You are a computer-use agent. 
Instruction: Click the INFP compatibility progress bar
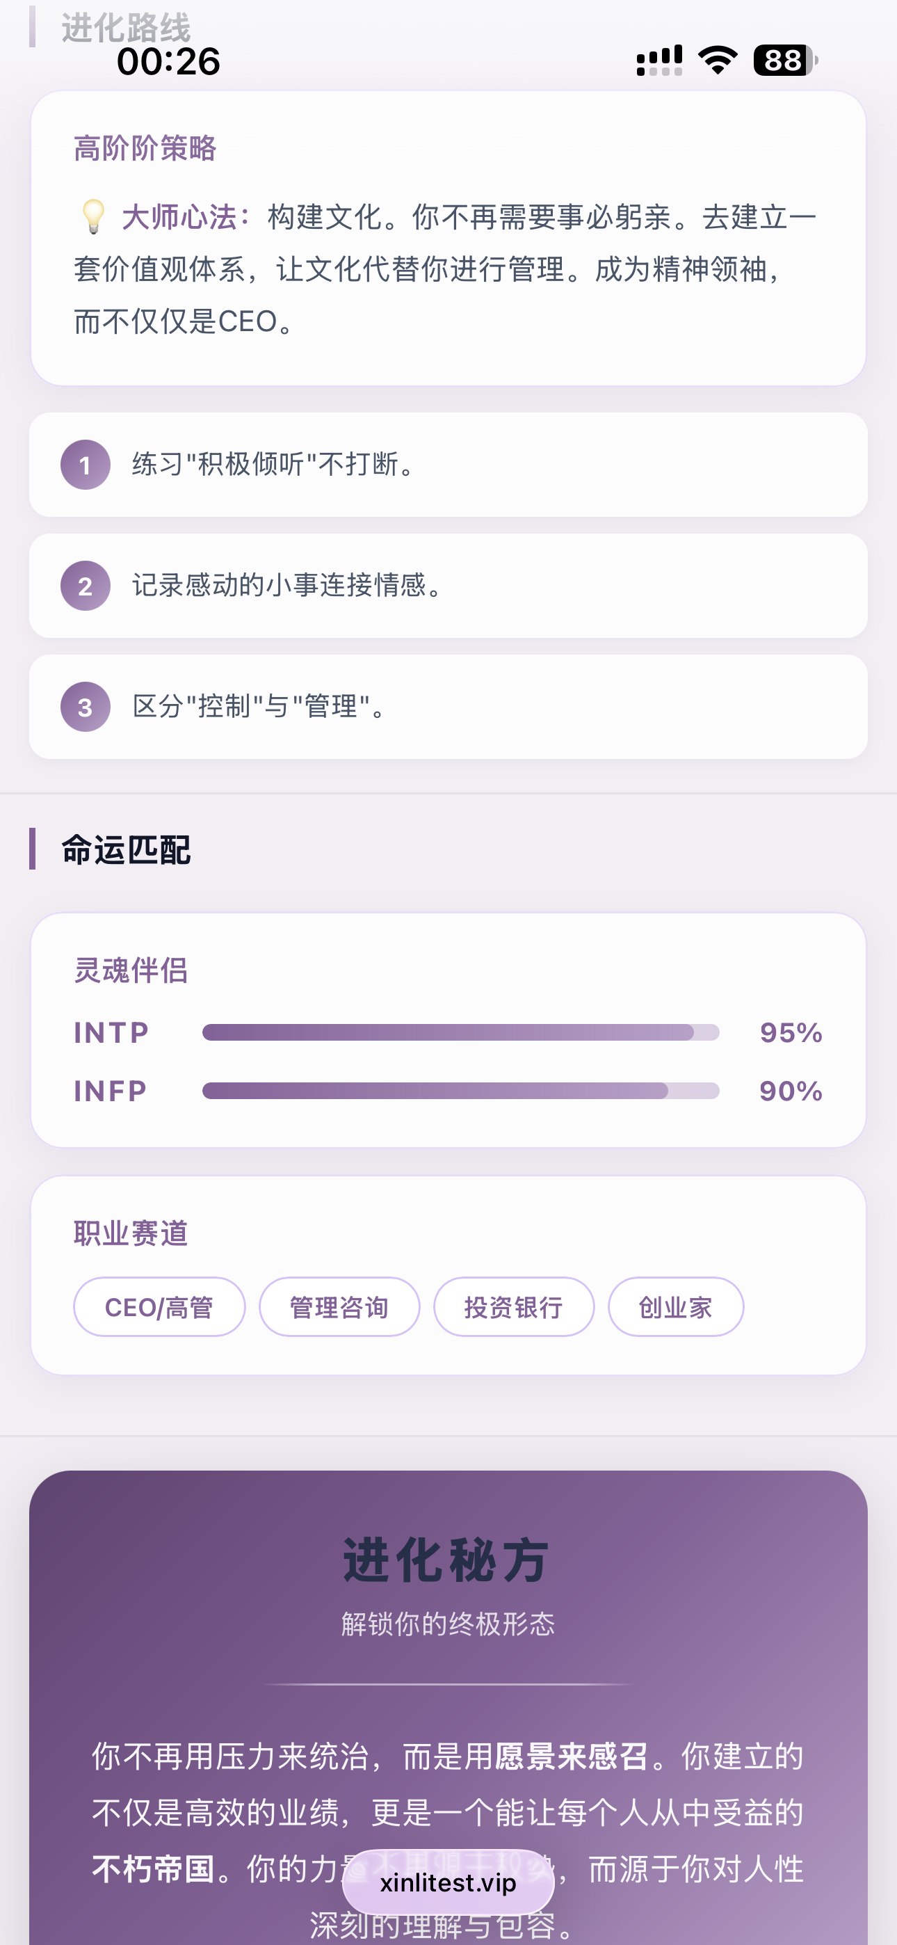coord(460,1091)
